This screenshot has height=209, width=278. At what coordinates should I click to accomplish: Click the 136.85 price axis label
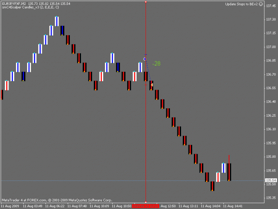pos(271,61)
